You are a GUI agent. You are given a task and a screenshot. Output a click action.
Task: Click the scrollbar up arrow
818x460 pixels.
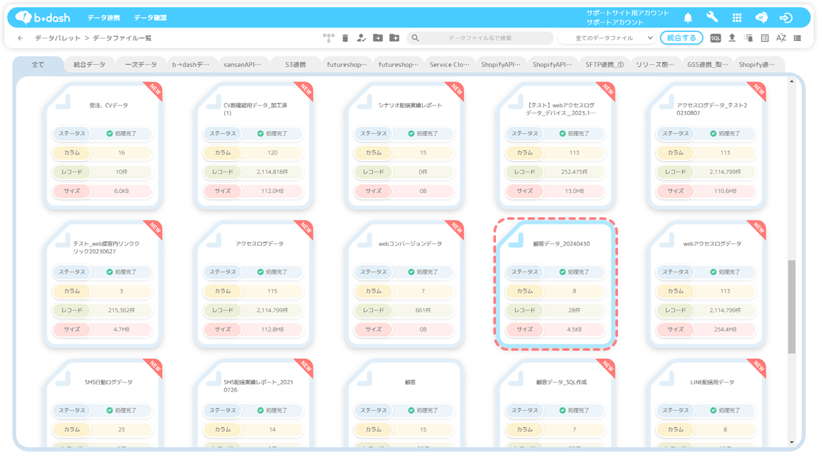point(792,81)
